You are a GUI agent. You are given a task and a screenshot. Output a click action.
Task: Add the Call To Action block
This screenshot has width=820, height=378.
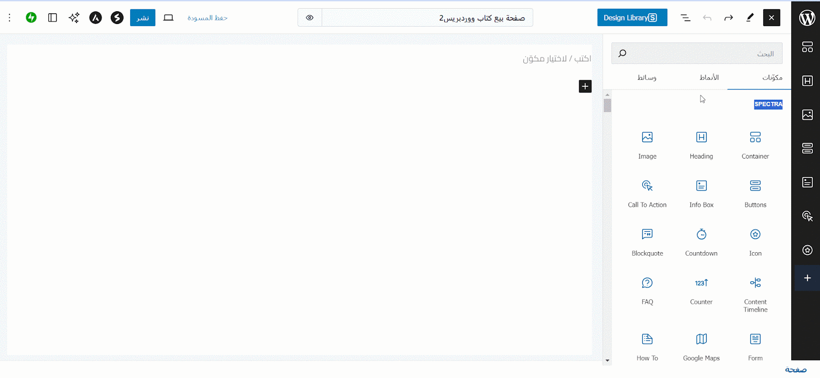click(x=647, y=193)
